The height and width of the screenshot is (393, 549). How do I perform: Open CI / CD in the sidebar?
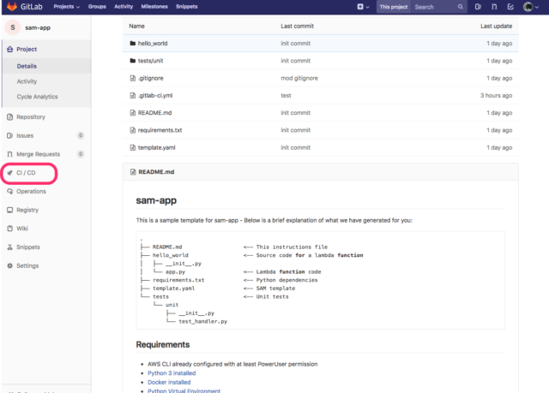(x=26, y=173)
